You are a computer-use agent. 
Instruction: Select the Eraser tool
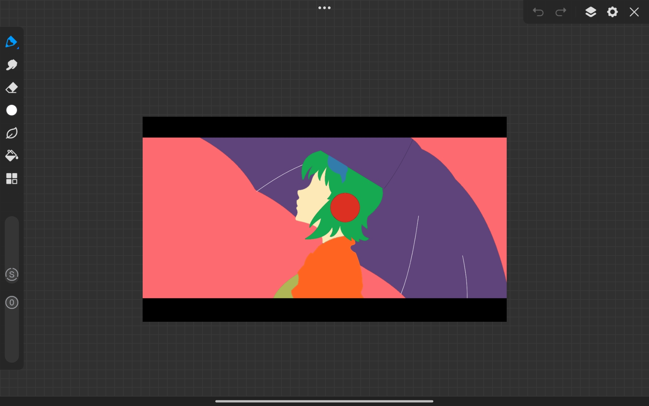[11, 88]
